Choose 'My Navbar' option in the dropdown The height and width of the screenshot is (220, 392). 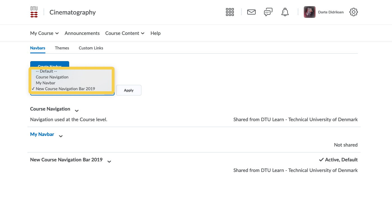46,83
